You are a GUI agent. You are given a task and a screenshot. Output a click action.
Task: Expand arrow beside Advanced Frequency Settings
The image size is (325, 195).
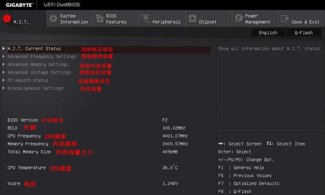pos(4,57)
